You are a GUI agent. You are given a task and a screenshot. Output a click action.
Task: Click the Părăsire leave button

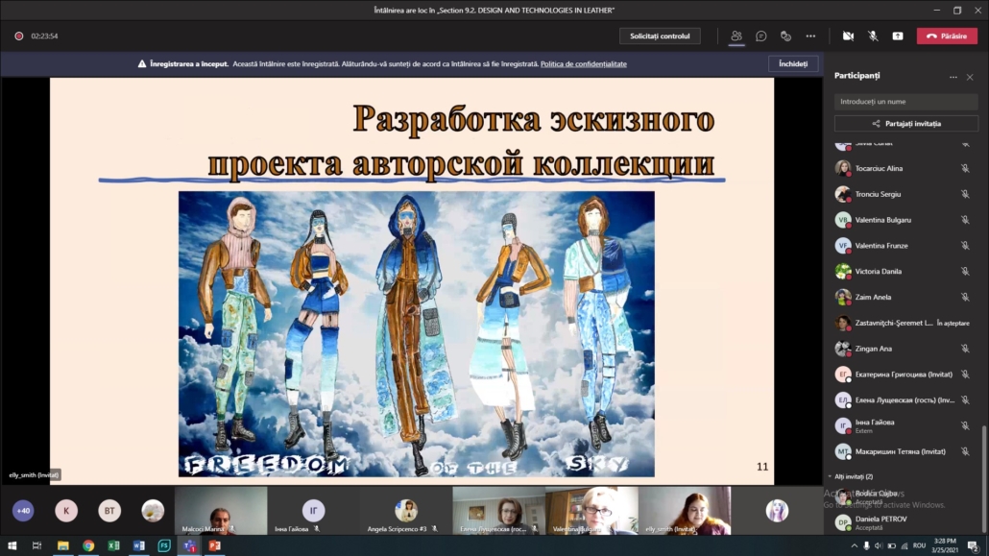coord(947,36)
